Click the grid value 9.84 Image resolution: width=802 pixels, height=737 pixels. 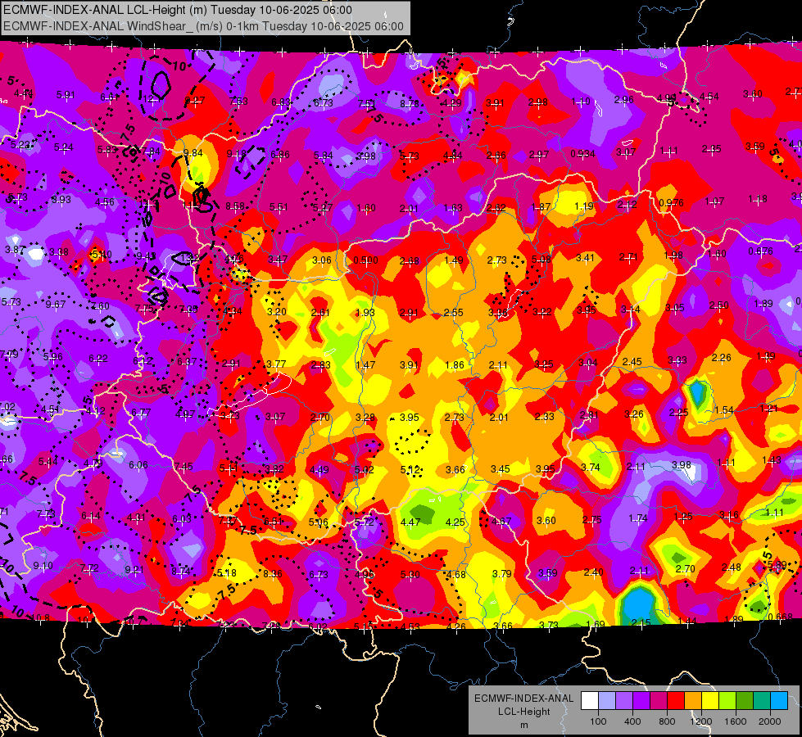[193, 153]
